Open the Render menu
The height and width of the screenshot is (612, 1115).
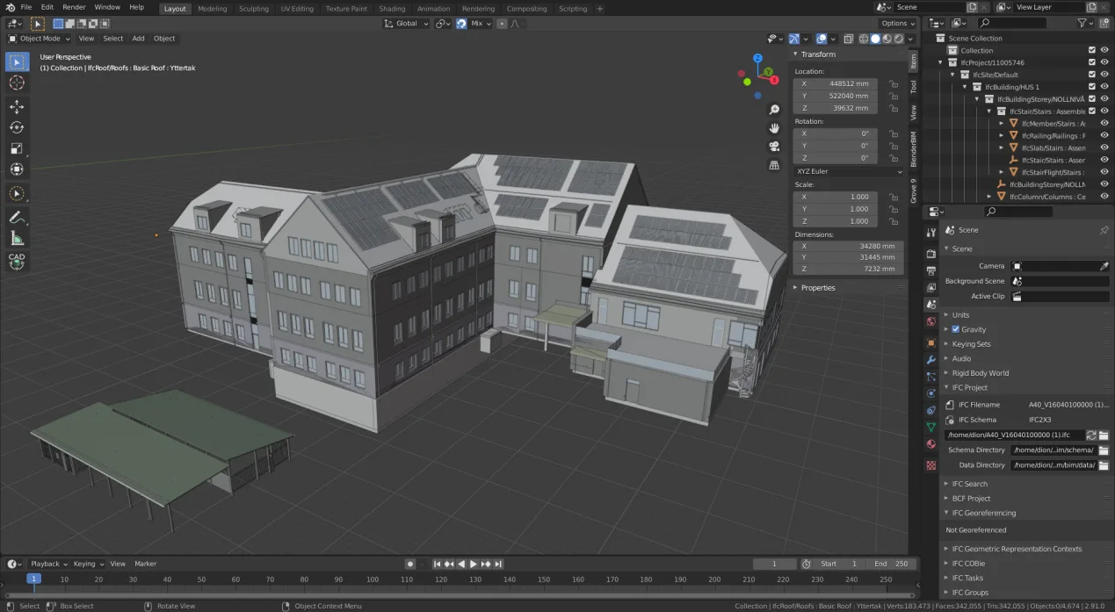[74, 6]
